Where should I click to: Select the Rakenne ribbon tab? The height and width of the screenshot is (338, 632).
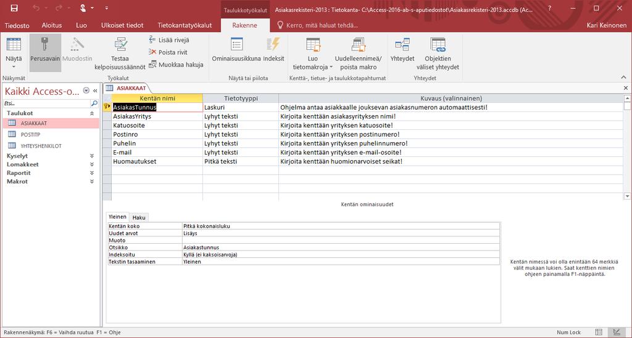pos(244,25)
